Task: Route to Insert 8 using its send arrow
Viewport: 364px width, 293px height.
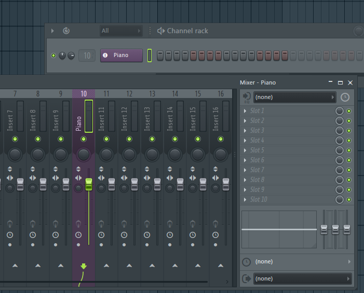Action: (x=38, y=266)
